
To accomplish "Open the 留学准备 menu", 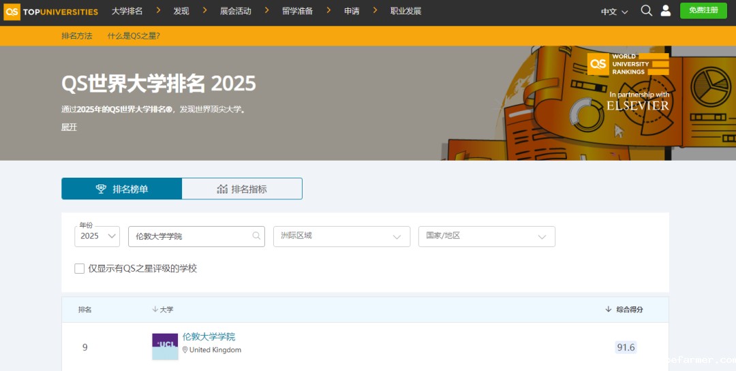I will pyautogui.click(x=298, y=12).
